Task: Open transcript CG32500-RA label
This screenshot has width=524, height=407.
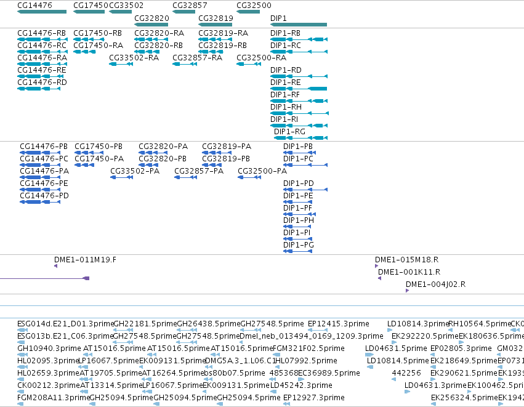Action: (261, 57)
